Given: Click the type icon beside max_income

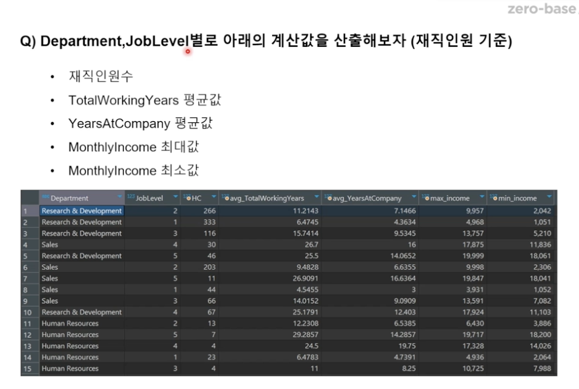Looking at the screenshot, I should coord(425,197).
